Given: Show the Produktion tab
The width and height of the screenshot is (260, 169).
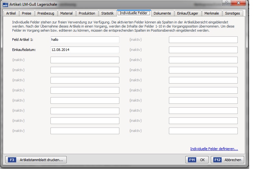Looking at the screenshot, I should (x=87, y=13).
